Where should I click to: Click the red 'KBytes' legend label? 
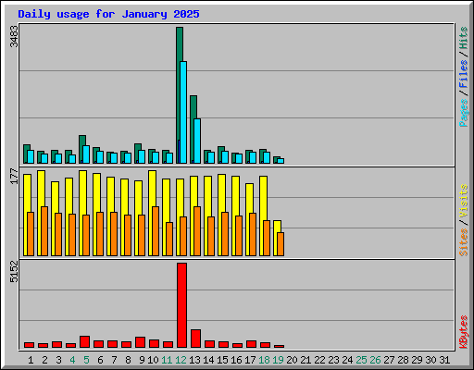[x=463, y=332]
